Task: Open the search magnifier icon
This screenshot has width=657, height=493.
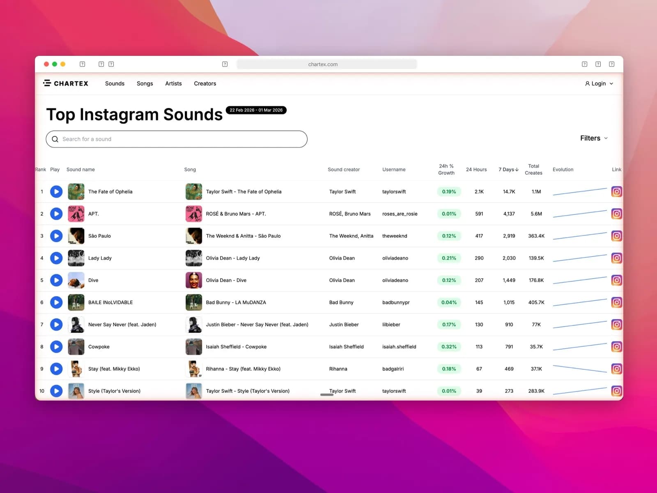Action: coord(55,139)
